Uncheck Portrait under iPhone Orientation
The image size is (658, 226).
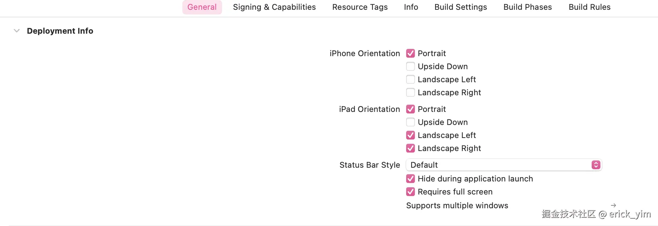(x=411, y=54)
